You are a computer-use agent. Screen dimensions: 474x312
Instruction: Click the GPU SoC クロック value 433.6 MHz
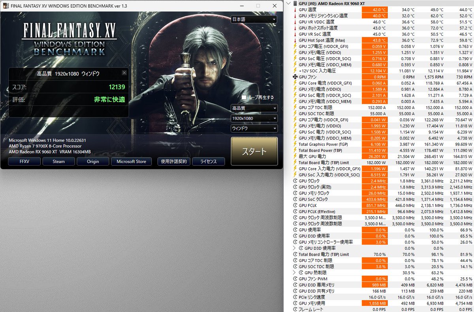(x=374, y=199)
